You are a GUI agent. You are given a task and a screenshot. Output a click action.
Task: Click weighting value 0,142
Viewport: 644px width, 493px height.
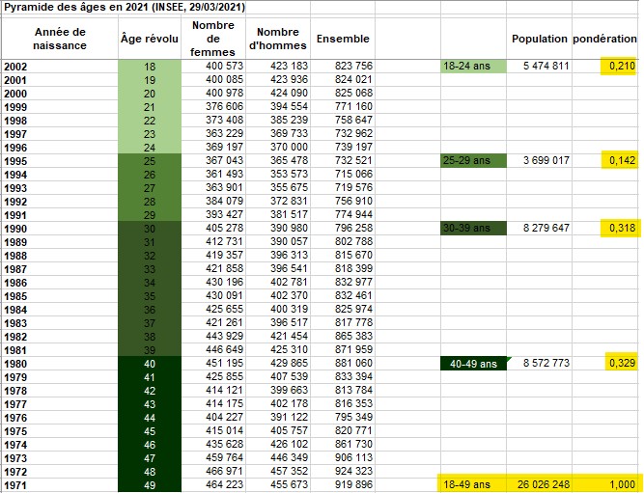click(x=604, y=160)
